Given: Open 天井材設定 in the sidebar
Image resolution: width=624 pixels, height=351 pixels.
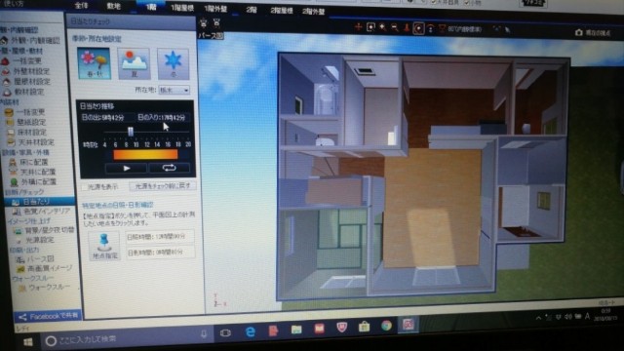Looking at the screenshot, I should pyautogui.click(x=30, y=142).
